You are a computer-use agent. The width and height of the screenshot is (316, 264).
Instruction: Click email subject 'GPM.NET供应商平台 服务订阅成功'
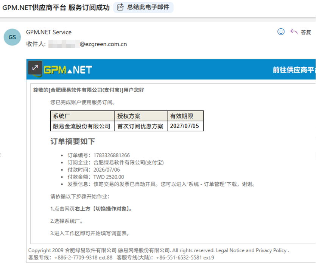[x=56, y=8]
